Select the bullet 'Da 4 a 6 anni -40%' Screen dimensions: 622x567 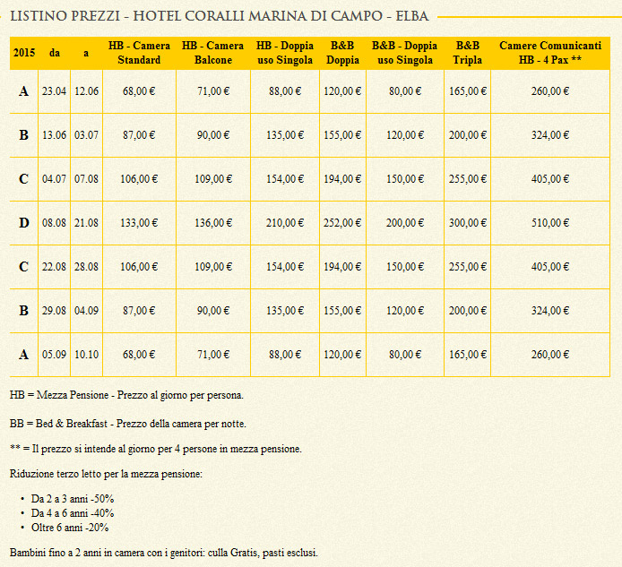tap(73, 513)
